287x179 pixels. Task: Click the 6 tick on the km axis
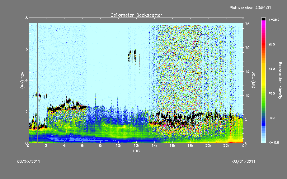coord(27,49)
